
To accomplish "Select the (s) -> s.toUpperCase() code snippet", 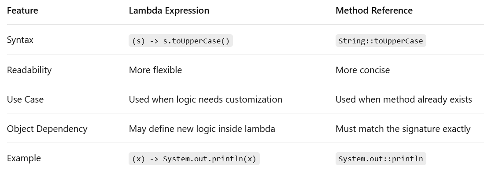I will click(181, 41).
